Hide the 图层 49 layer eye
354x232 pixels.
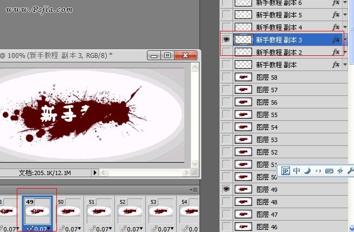pos(226,189)
